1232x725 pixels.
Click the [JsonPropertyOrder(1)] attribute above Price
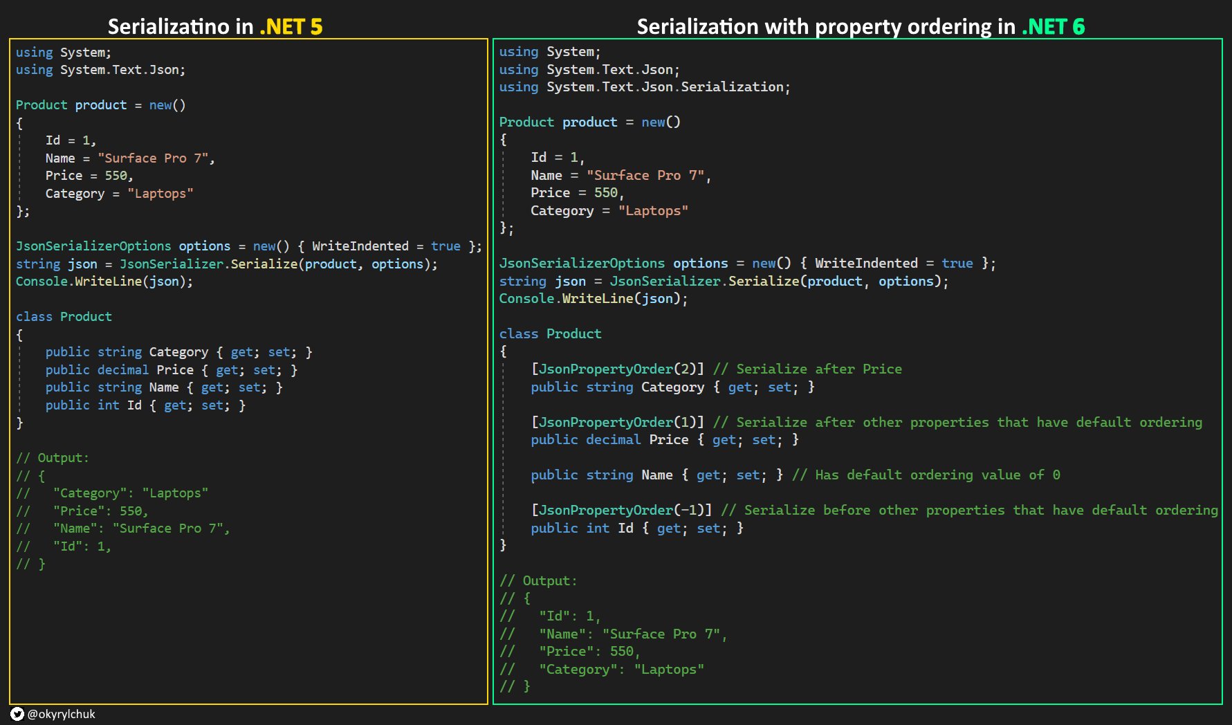617,422
